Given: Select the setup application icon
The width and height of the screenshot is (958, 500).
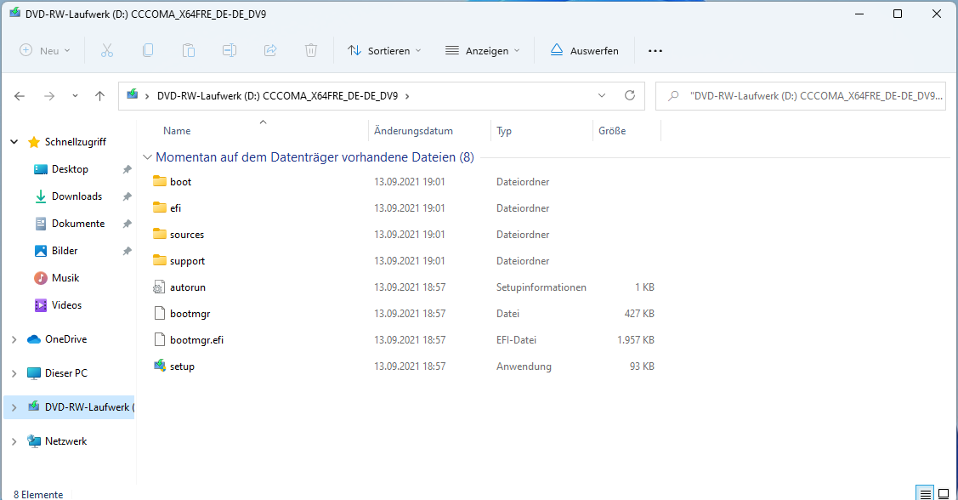Looking at the screenshot, I should tap(160, 366).
